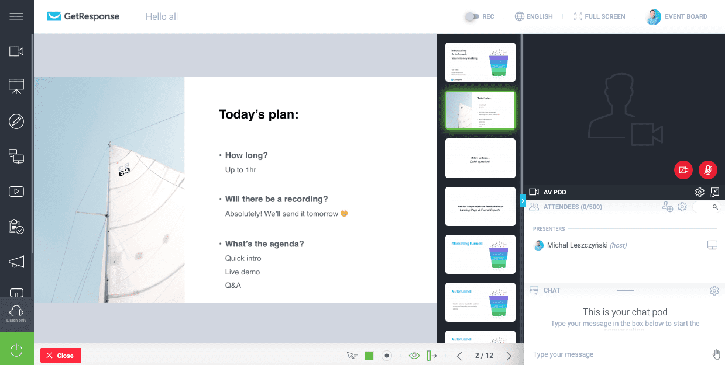
Task: Pop out the AV POD window
Action: [x=714, y=192]
